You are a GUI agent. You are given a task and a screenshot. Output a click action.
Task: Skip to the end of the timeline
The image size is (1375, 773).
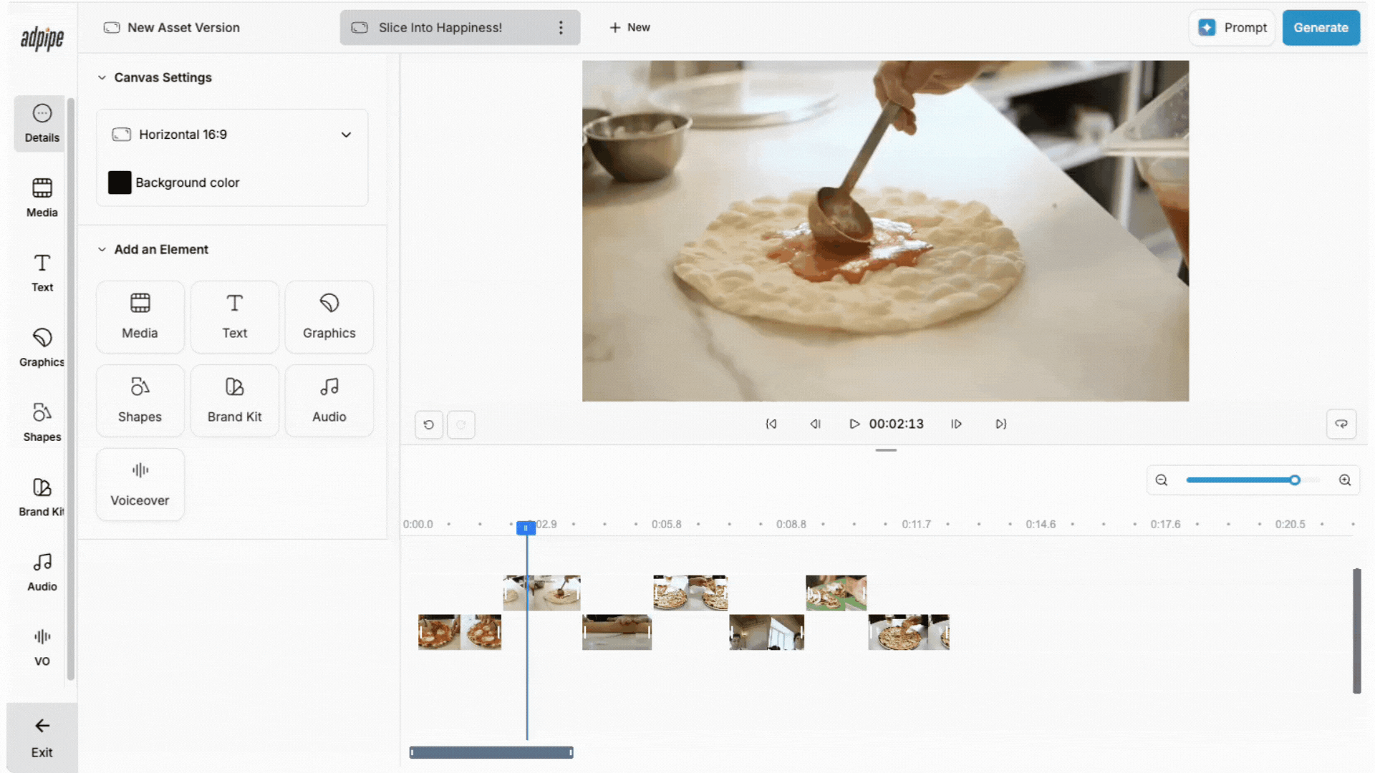(x=1000, y=424)
